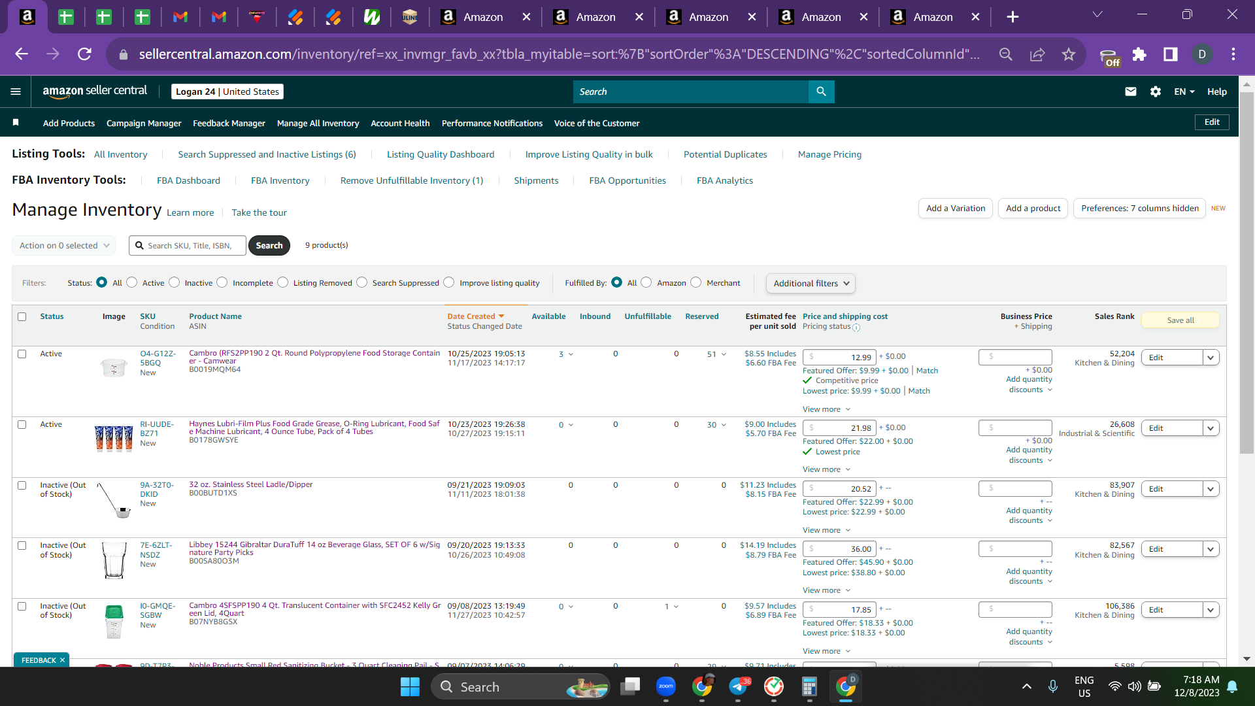Viewport: 1255px width, 706px height.
Task: Click the page vertical scrollbar
Action: point(1247,271)
